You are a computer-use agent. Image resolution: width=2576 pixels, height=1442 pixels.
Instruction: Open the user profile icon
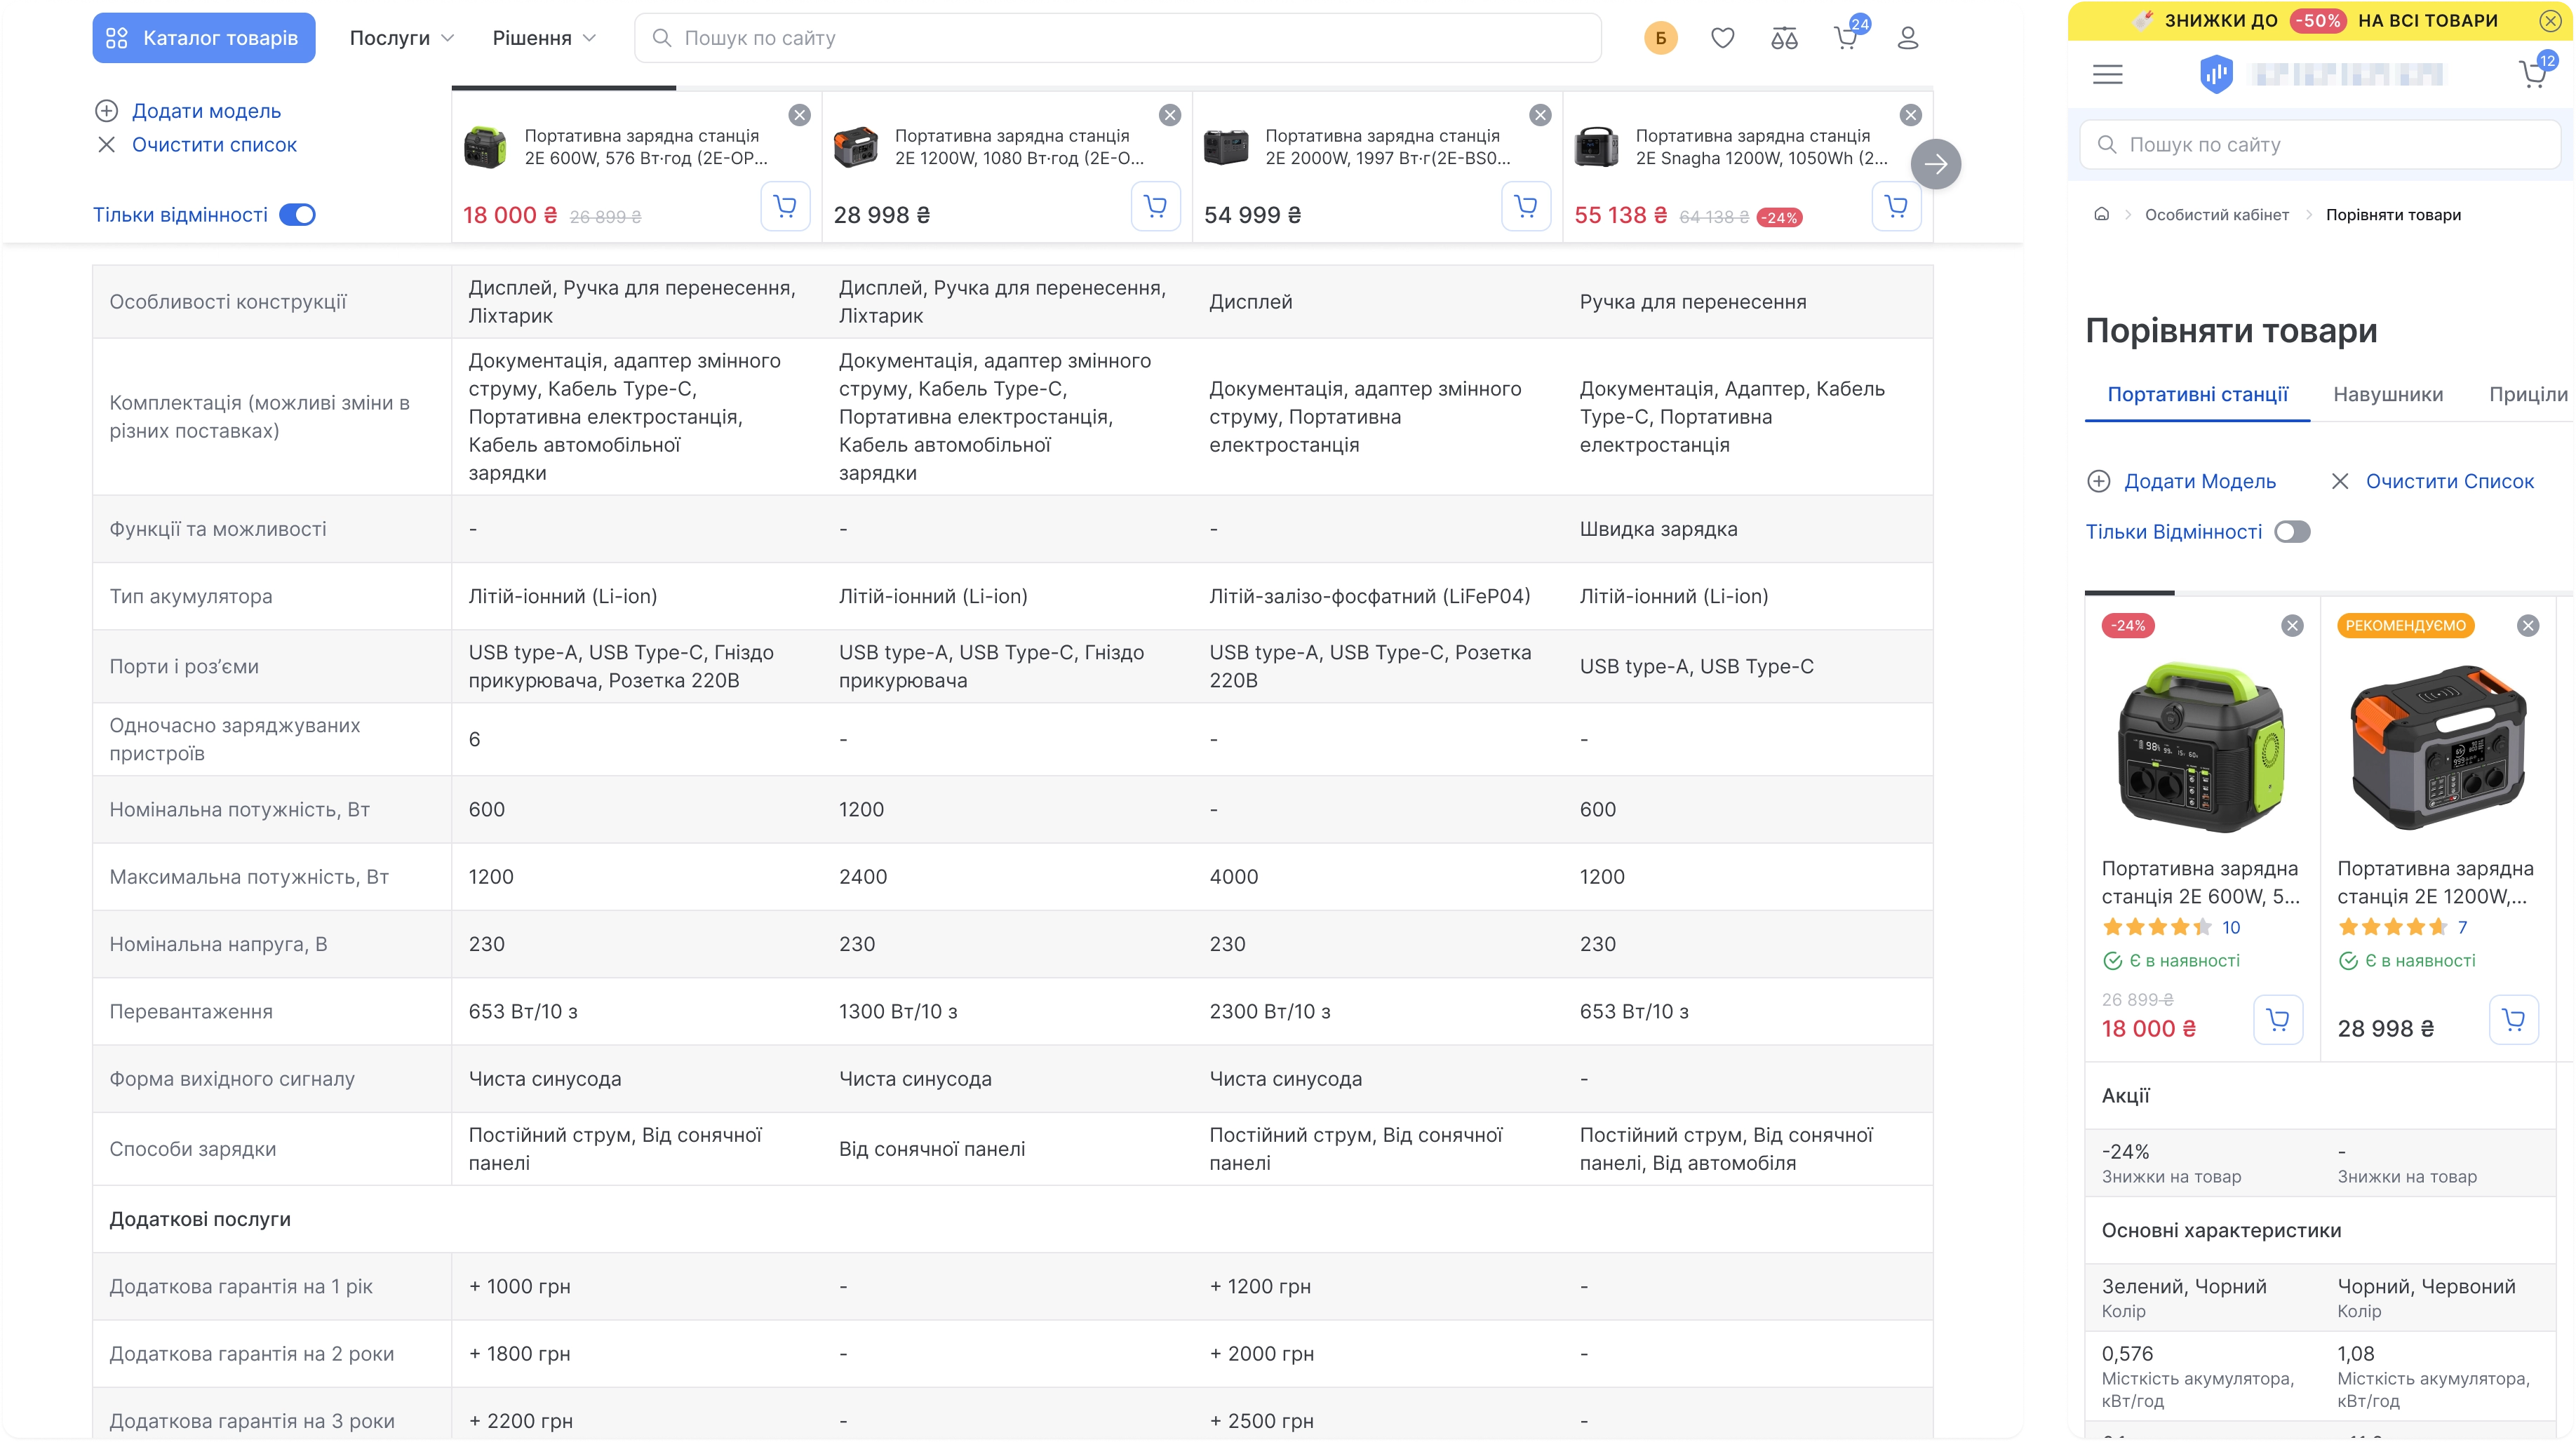1908,38
